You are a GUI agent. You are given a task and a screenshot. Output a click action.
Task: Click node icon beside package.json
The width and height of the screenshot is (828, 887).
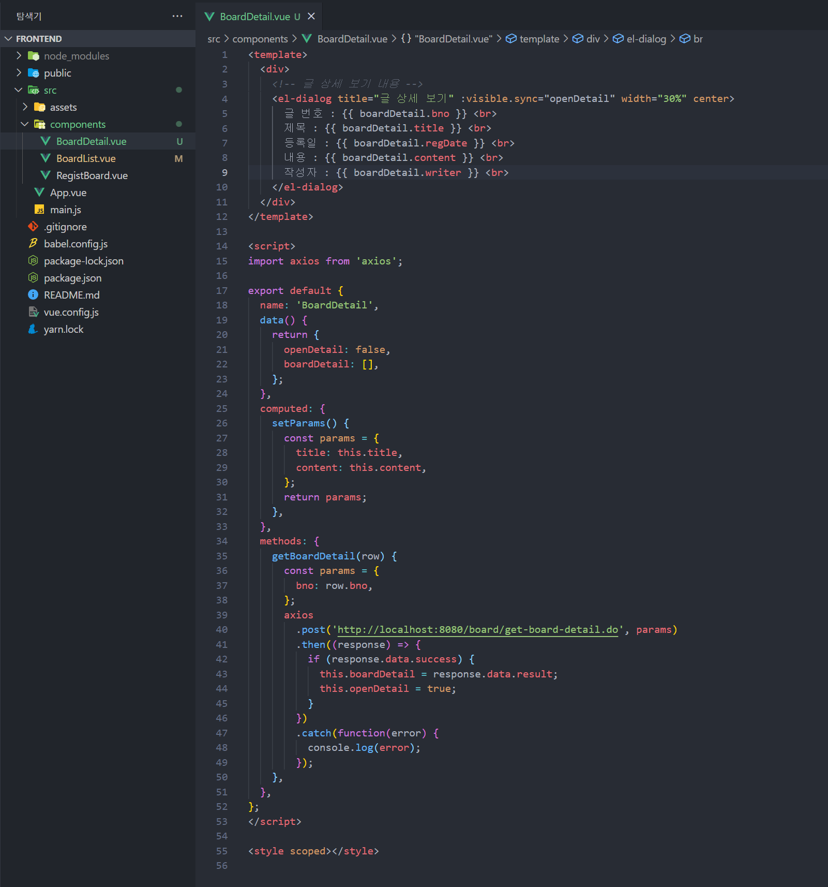tap(33, 277)
